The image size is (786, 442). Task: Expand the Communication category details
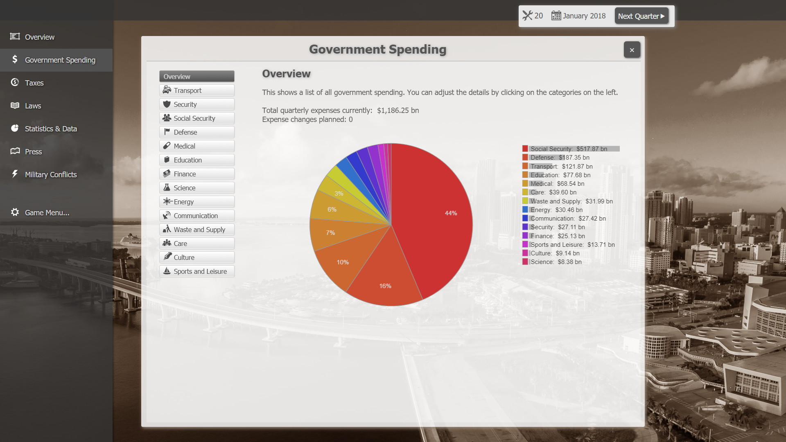click(x=196, y=215)
